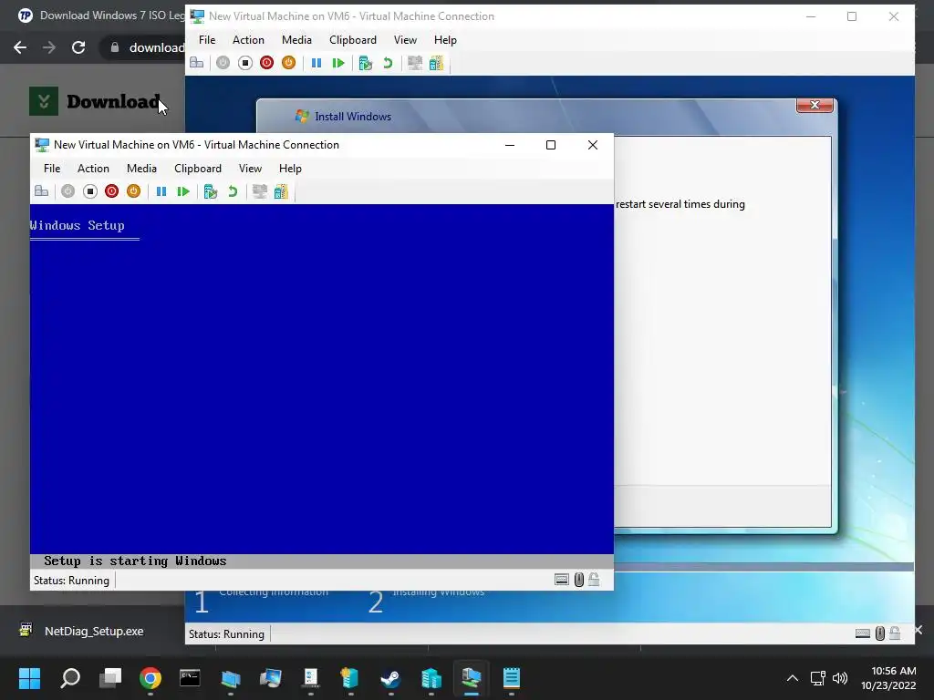Click red Shut Down icon in background VM toolbar
The width and height of the screenshot is (934, 700).
pyautogui.click(x=266, y=63)
